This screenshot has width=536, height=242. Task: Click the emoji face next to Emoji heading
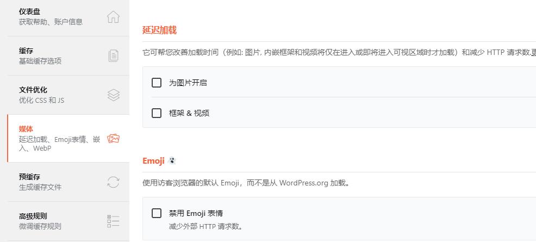[x=172, y=160]
